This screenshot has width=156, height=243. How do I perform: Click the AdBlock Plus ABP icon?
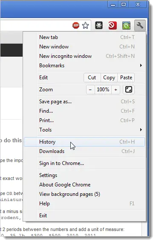[76, 25]
